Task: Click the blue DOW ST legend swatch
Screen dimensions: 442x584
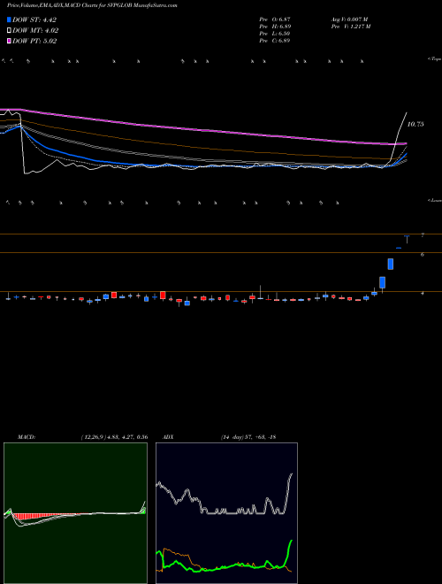Action: [10, 19]
